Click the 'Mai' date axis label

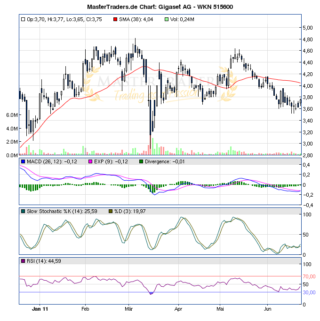220,309
